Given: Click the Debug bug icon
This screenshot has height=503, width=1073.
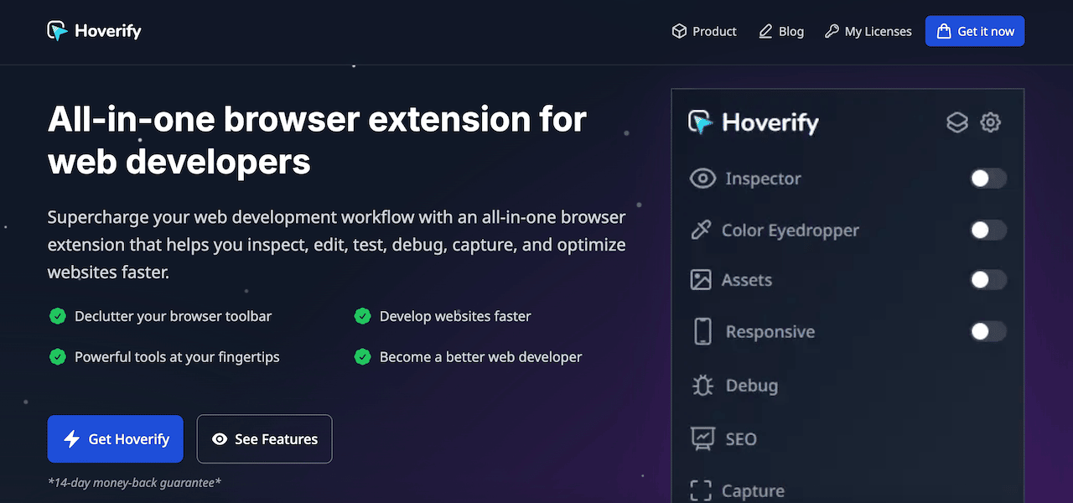Looking at the screenshot, I should pos(702,385).
